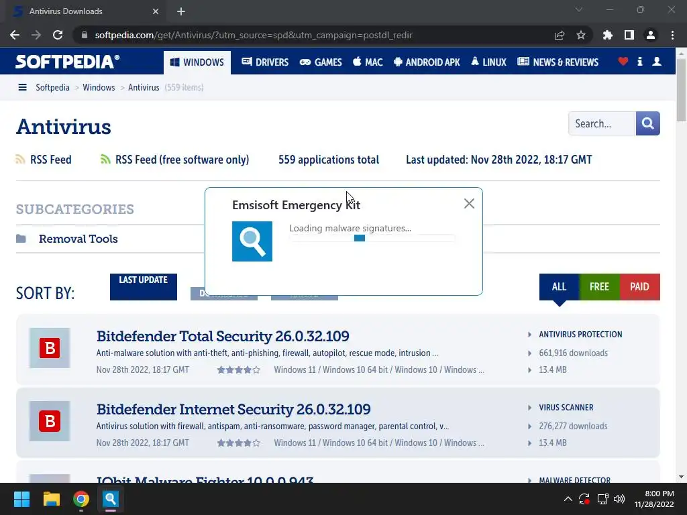Filter to Free applications only
This screenshot has height=515, width=687.
coord(599,287)
